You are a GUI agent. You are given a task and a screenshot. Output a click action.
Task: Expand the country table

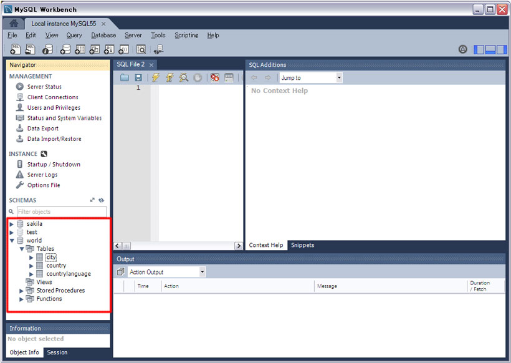pos(31,266)
